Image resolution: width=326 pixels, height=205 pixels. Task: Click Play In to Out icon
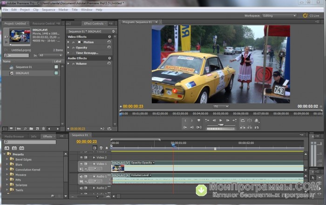pos(199,127)
